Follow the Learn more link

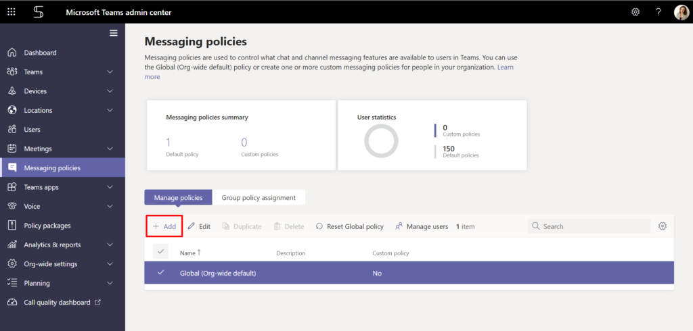click(505, 68)
